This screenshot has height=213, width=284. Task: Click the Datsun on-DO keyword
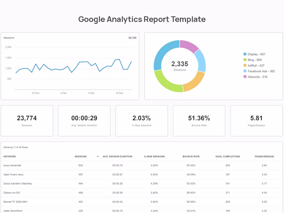[12, 193]
